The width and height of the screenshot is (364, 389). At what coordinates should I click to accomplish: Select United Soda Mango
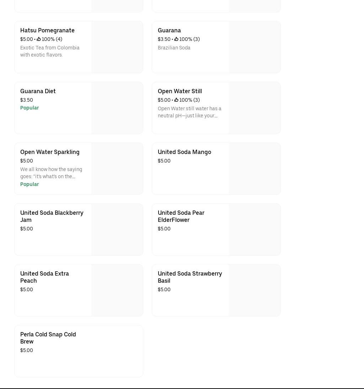(x=184, y=152)
